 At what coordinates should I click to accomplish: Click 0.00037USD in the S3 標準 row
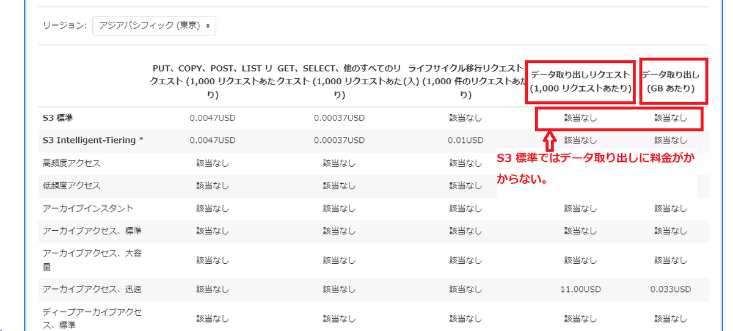click(x=339, y=117)
